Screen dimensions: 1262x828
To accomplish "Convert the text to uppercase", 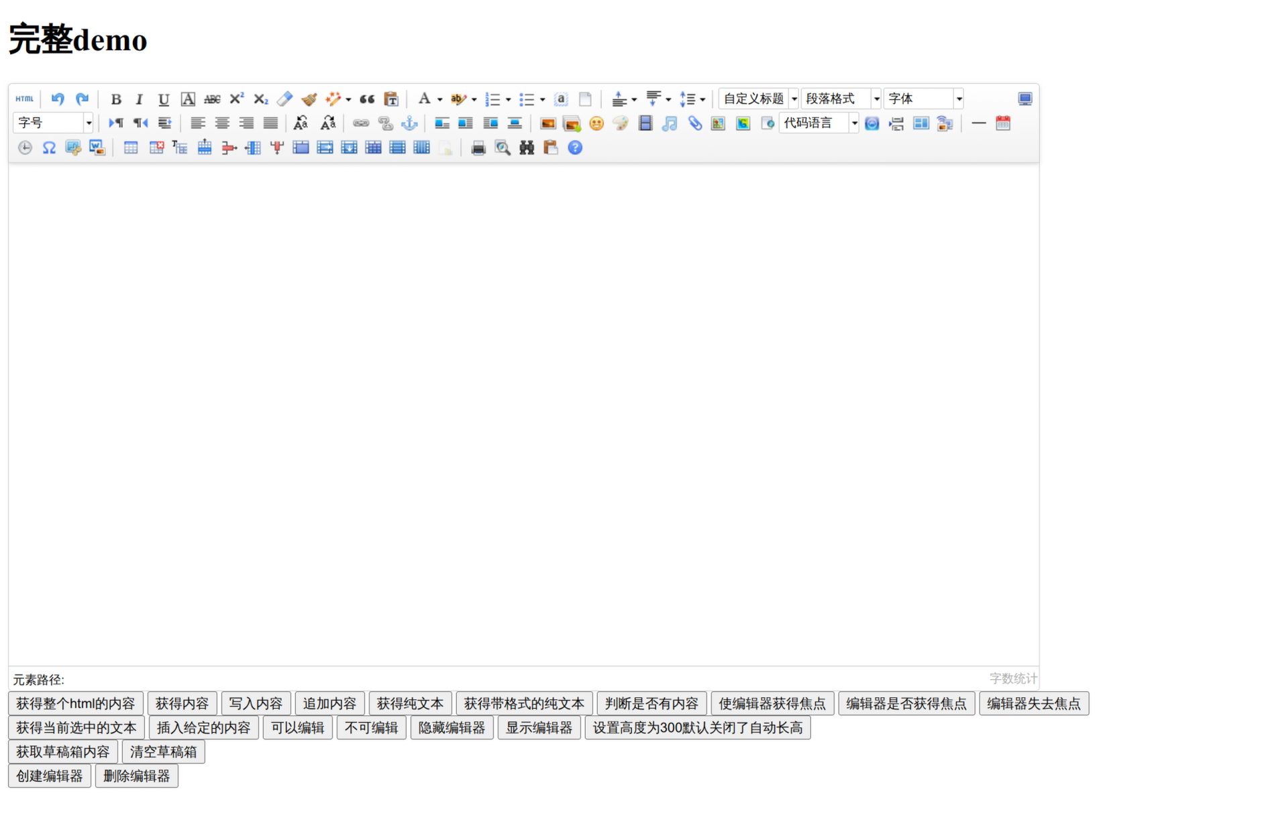I will point(301,123).
